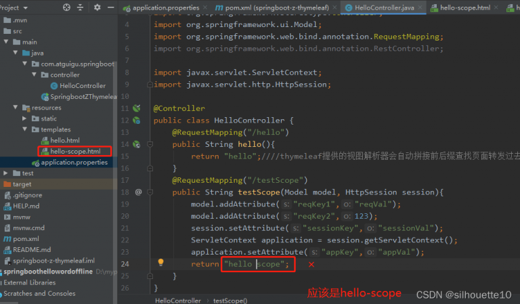This screenshot has height=304, width=520.
Task: Close the application.properties tab
Action: tap(204, 7)
